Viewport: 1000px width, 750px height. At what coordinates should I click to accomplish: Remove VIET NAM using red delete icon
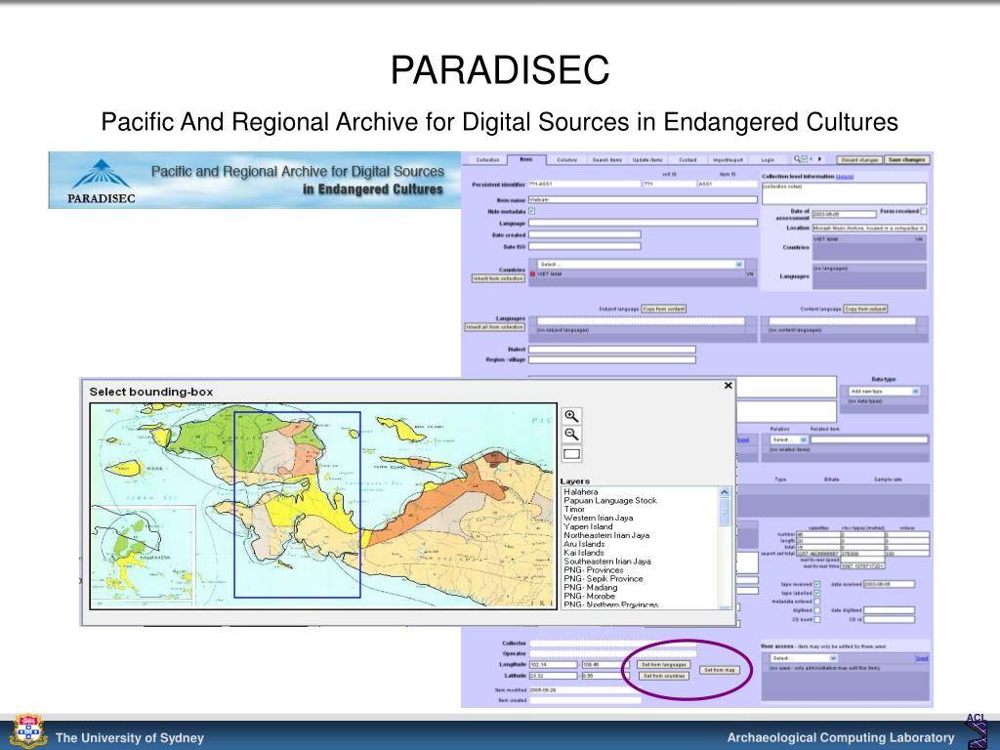(533, 273)
